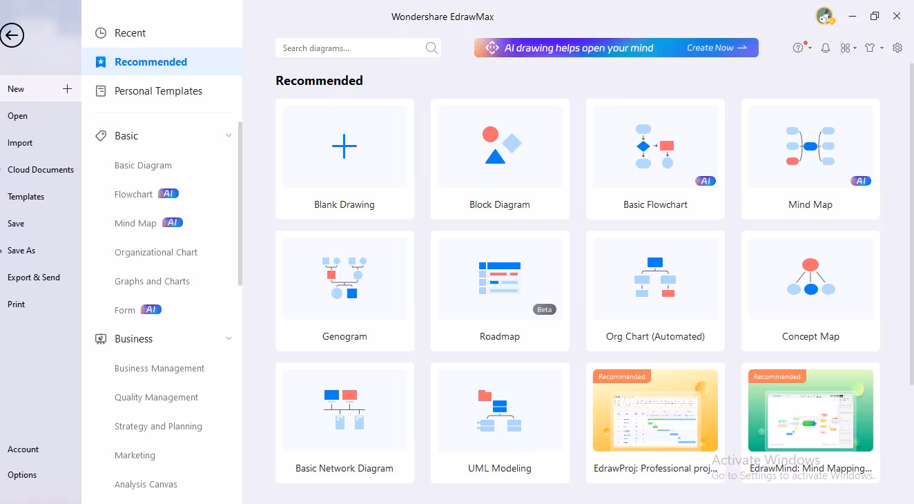Select Flowchart category
914x504 pixels.
tap(133, 194)
